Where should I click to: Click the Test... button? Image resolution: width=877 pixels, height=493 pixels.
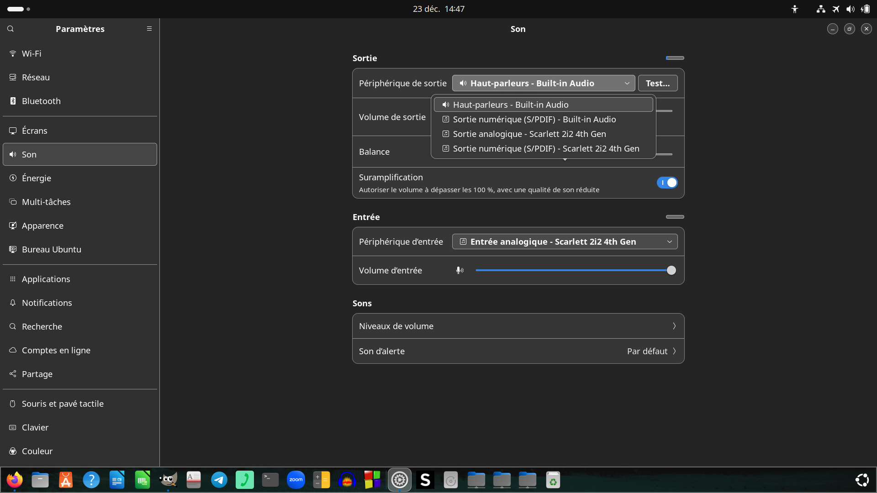coord(657,83)
